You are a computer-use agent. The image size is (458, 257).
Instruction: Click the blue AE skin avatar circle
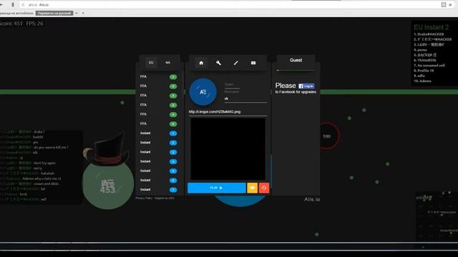click(x=203, y=92)
